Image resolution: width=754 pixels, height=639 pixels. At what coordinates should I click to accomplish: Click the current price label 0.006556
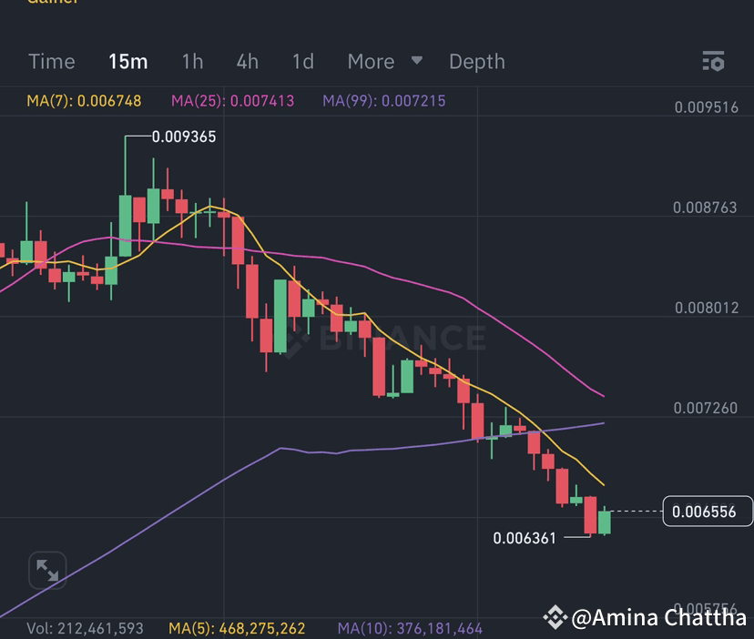tap(708, 512)
